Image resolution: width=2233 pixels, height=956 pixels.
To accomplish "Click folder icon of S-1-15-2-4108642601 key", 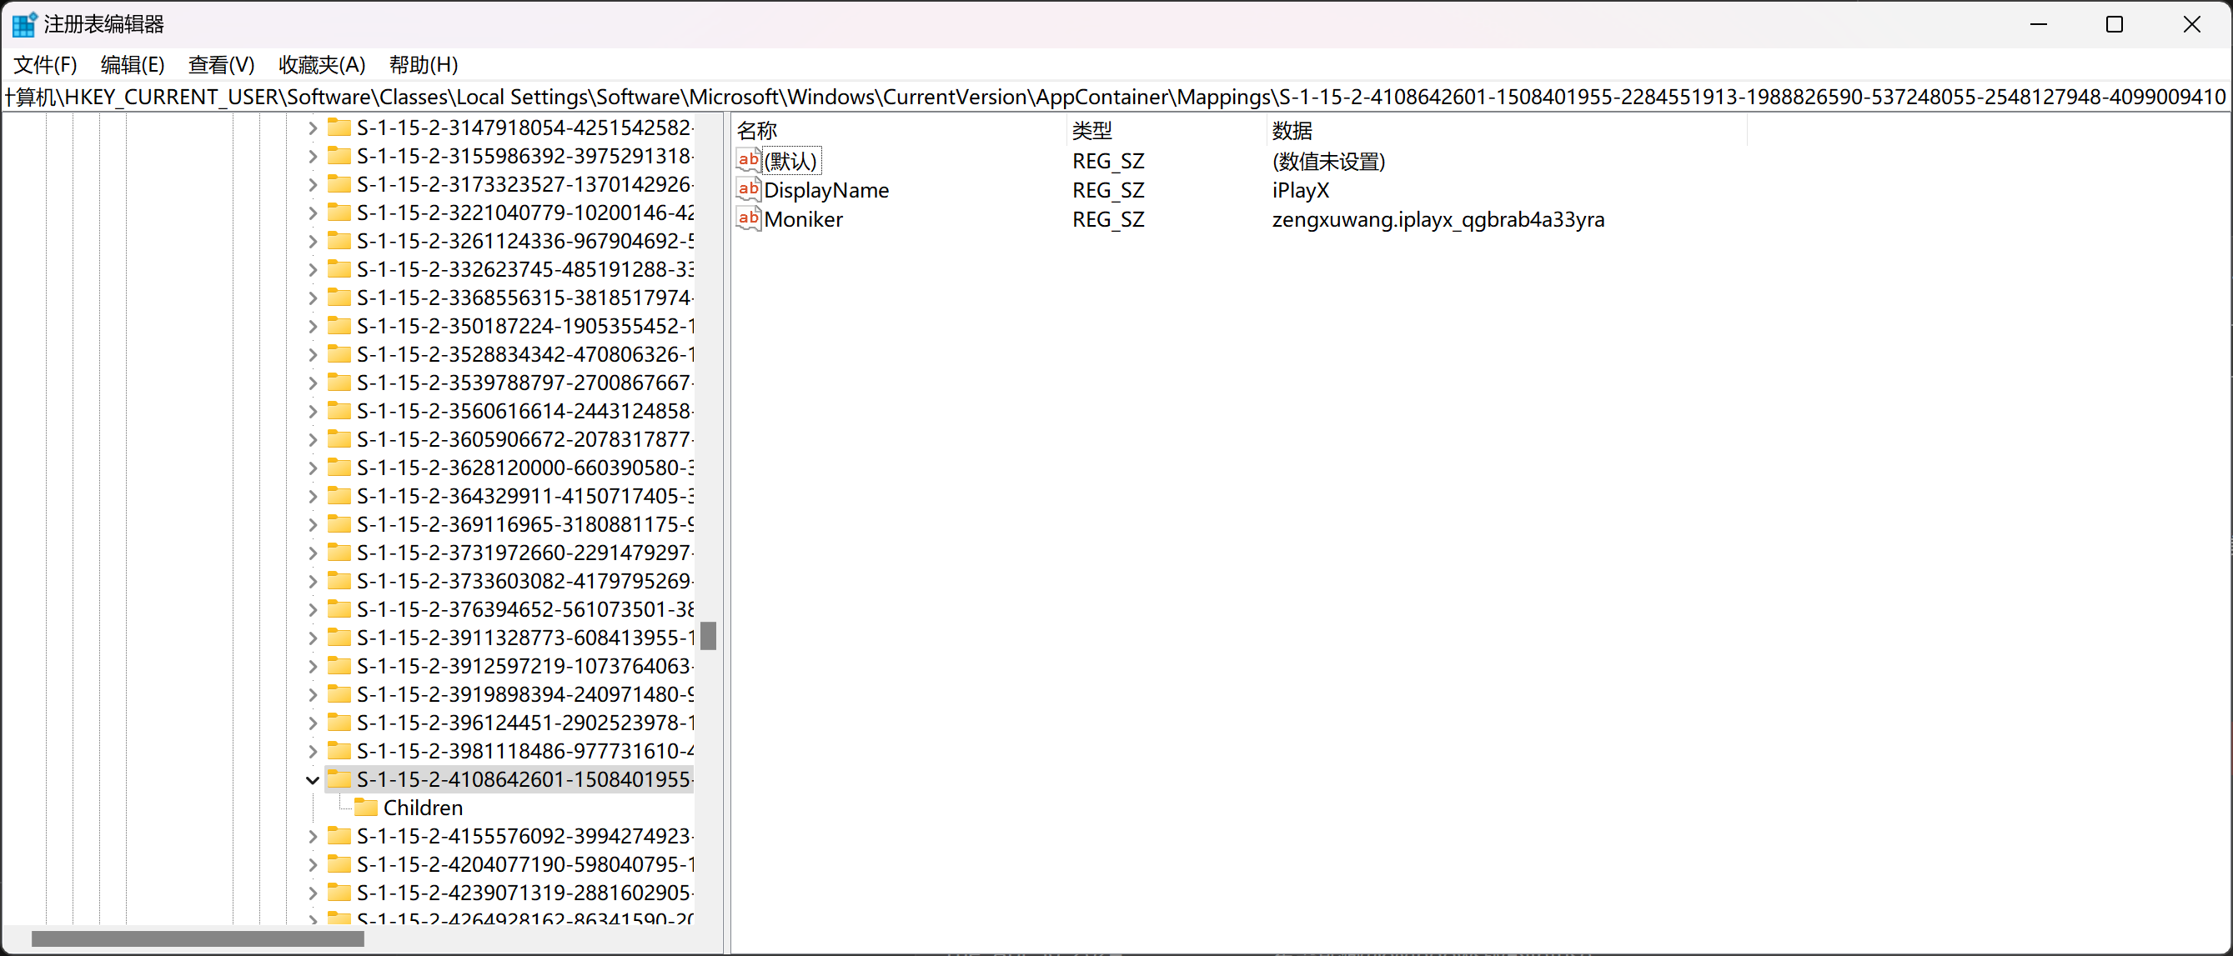I will tap(339, 779).
